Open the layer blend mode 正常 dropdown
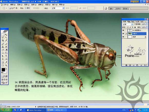The width and height of the screenshot is (149, 112). click(128, 24)
